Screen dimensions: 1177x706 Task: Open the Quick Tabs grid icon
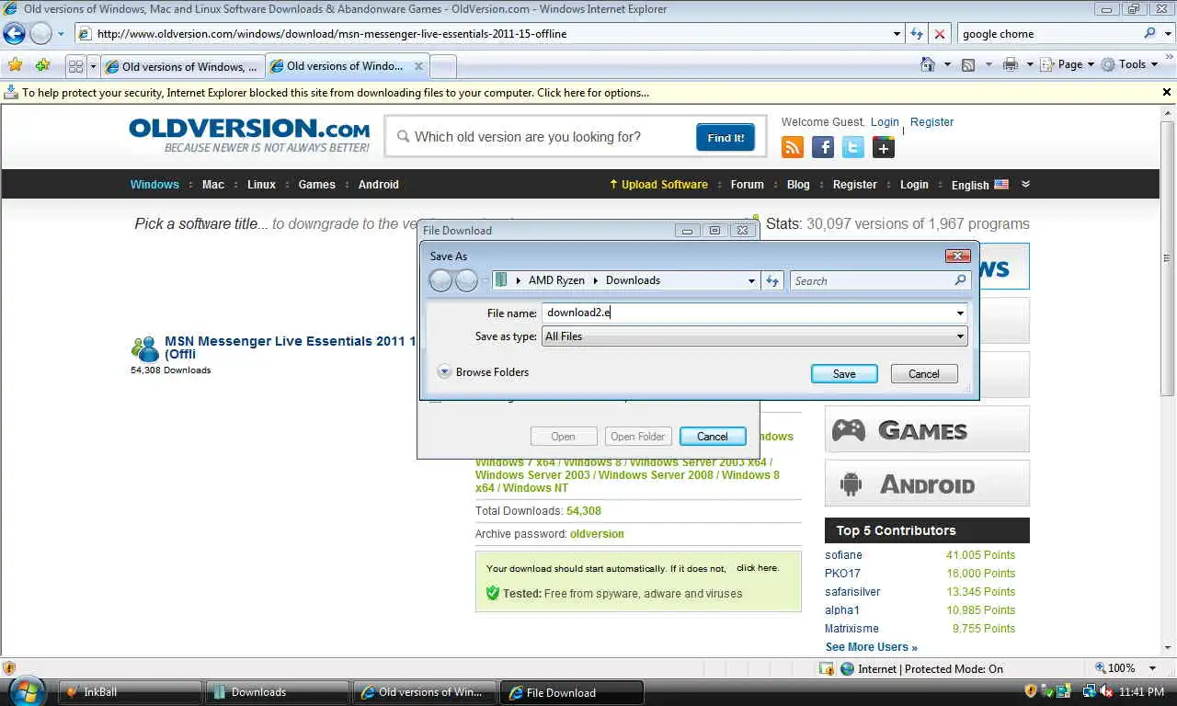coord(75,66)
